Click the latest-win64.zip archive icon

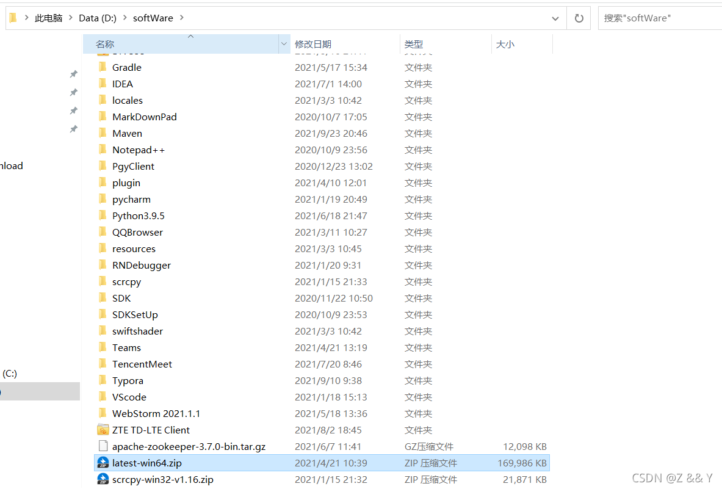103,463
